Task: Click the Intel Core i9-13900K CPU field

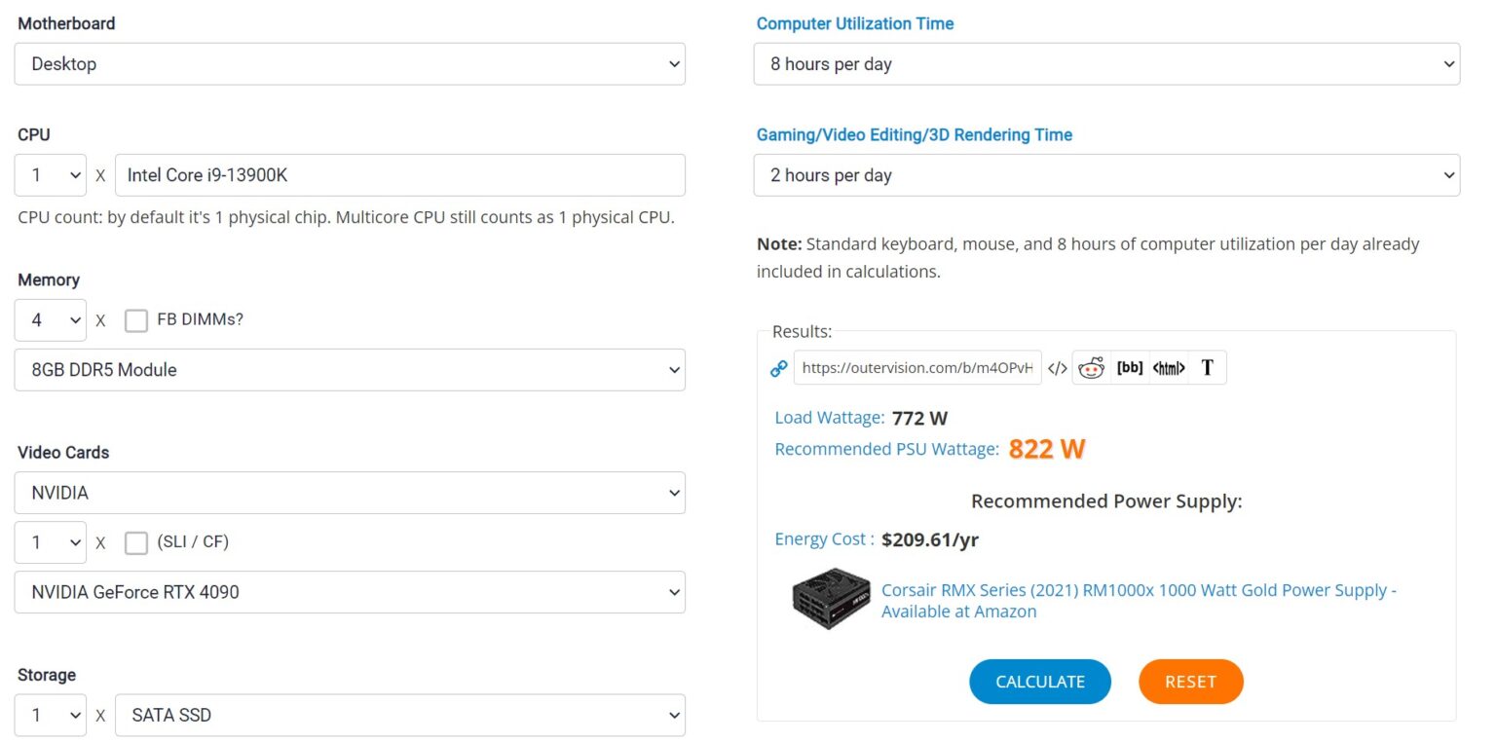Action: pyautogui.click(x=399, y=175)
